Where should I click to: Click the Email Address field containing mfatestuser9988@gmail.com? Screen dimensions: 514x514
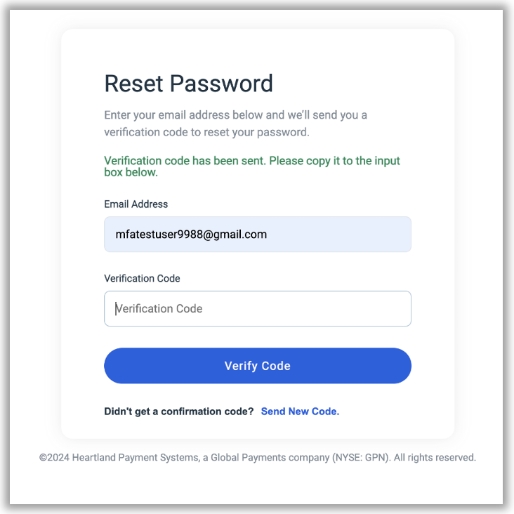point(257,235)
